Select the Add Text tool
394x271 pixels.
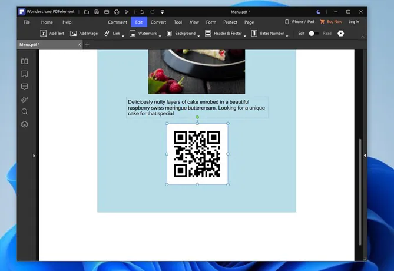pyautogui.click(x=52, y=33)
